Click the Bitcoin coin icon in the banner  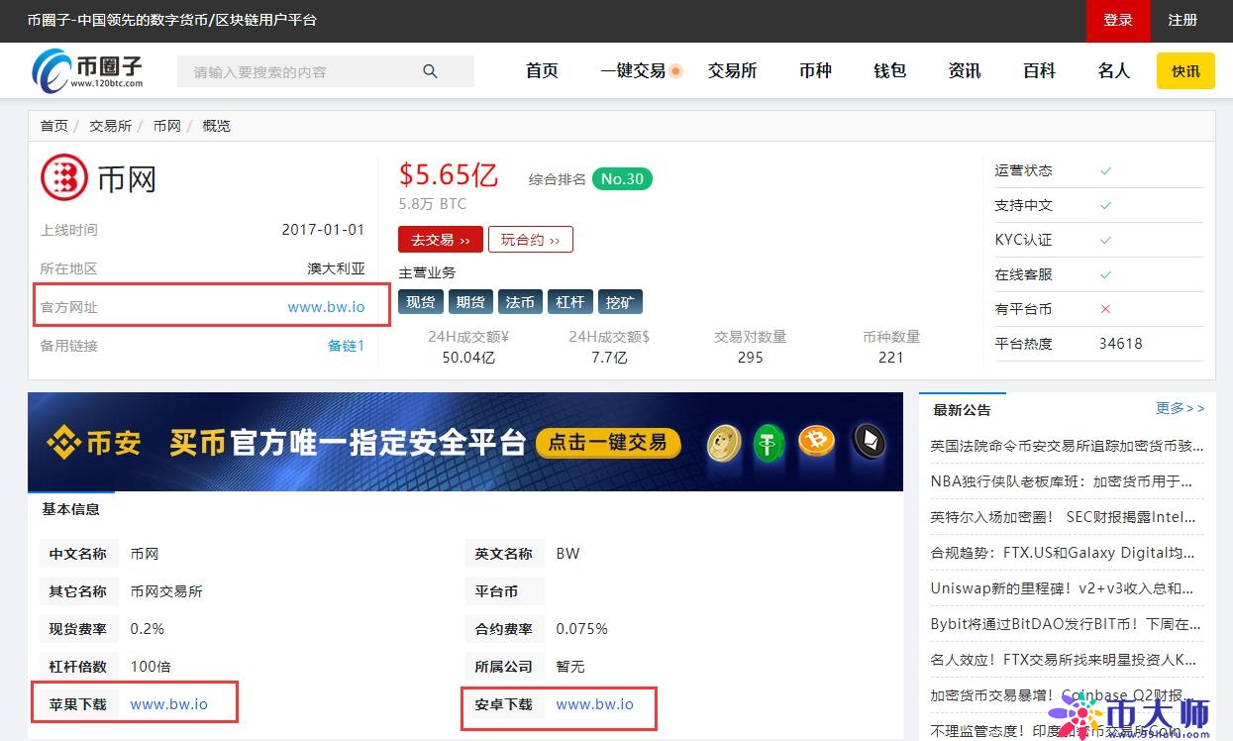817,441
